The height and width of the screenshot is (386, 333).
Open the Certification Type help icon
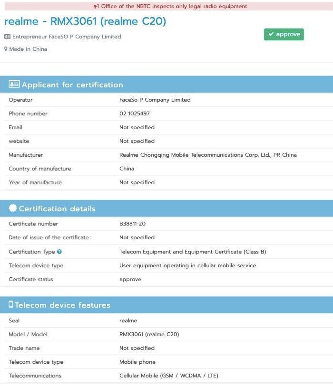[59, 252]
